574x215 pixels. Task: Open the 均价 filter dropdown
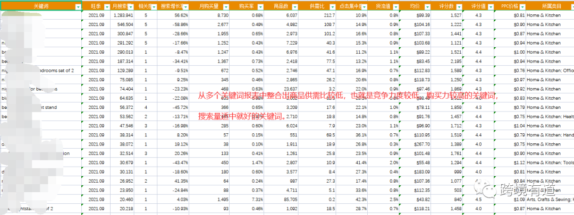[427, 7]
